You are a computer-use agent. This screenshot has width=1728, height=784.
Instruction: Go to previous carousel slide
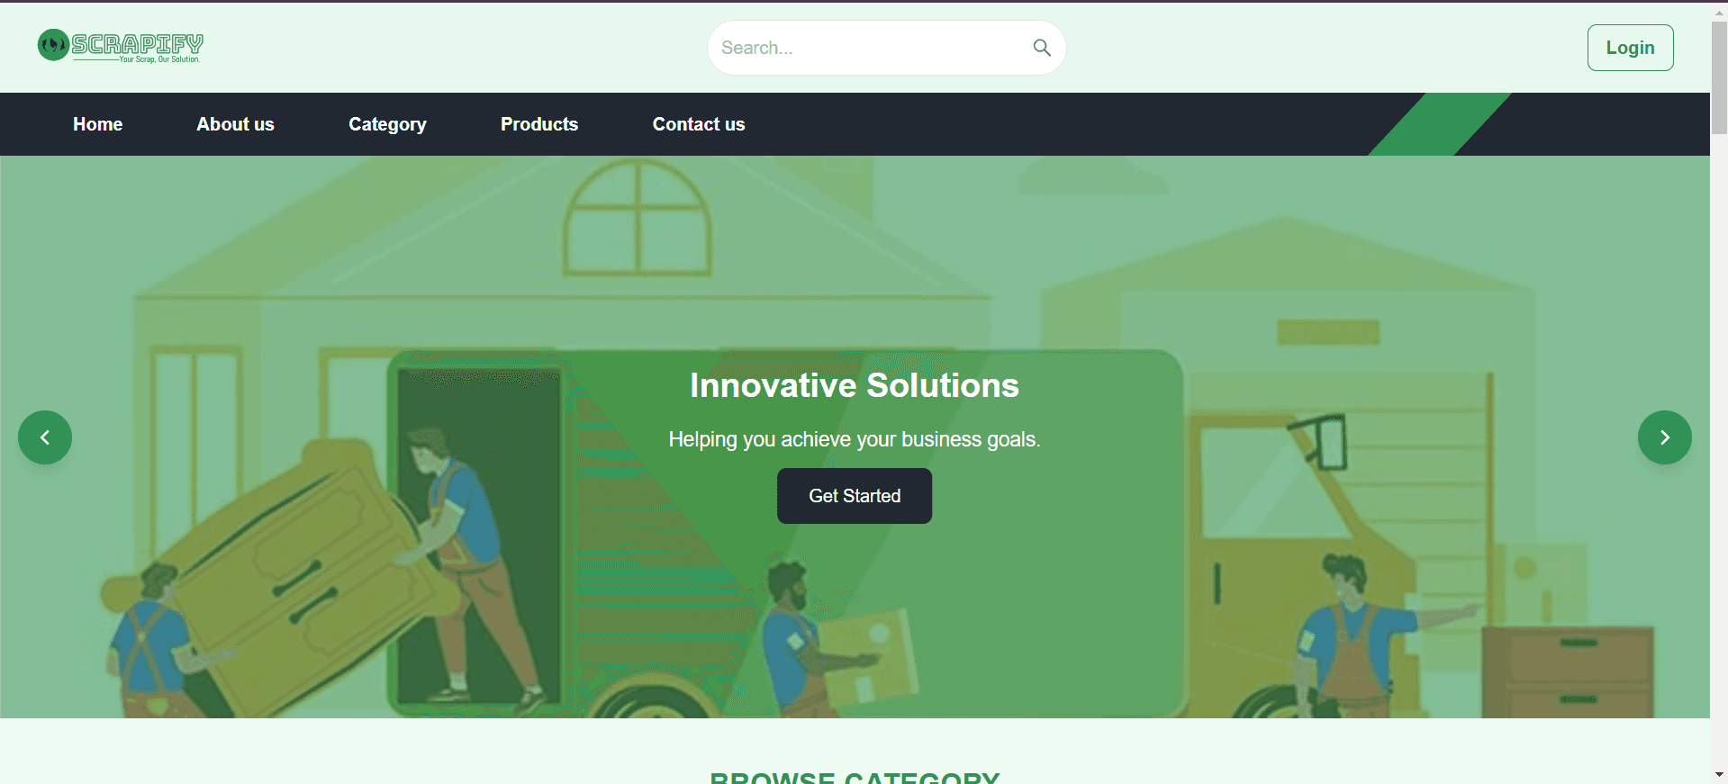click(45, 437)
